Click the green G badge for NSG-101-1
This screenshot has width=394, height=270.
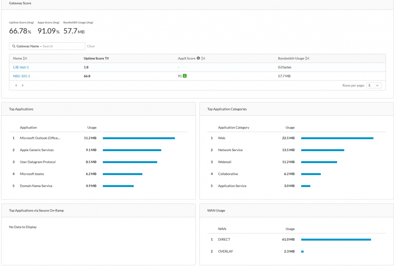pyautogui.click(x=185, y=76)
